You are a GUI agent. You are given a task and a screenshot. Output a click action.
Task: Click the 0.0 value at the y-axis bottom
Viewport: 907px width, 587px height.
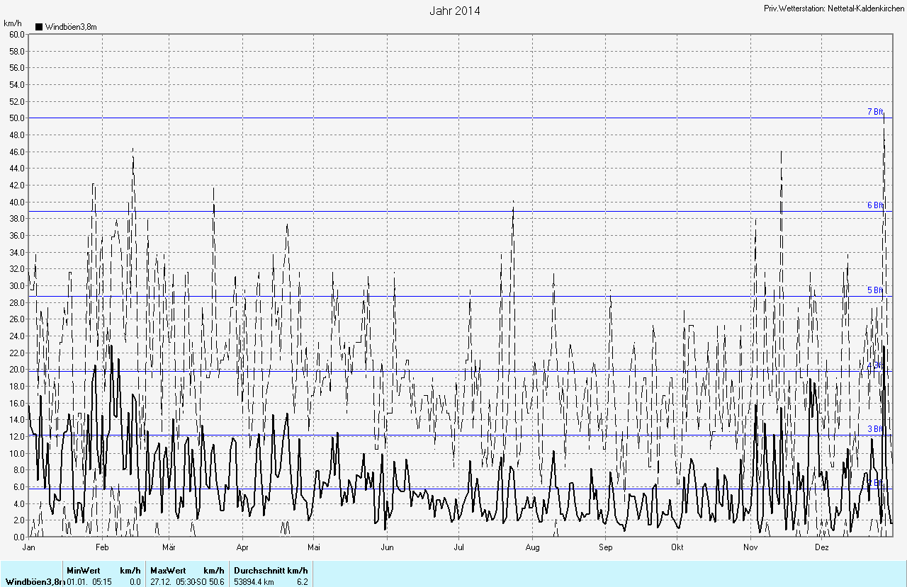(x=19, y=537)
